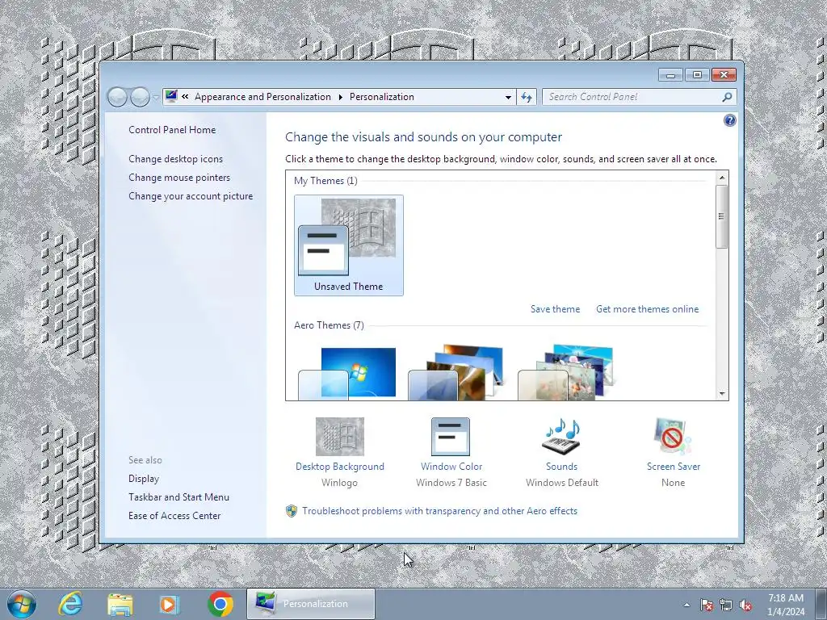Click the Control Panel address bar icon
Image resolution: width=827 pixels, height=620 pixels.
171,97
